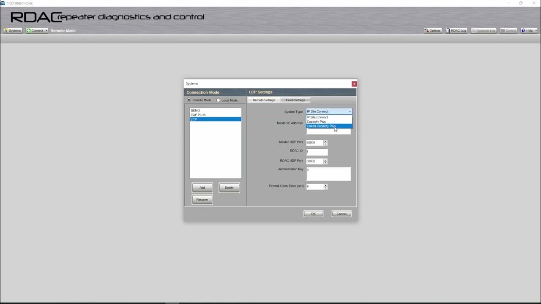Expand the Help dropdown arrow

click(536, 30)
